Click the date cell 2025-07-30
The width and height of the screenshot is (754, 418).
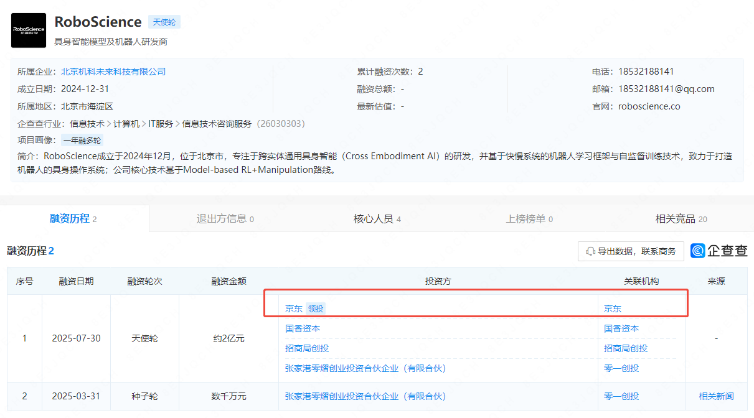[x=77, y=338]
